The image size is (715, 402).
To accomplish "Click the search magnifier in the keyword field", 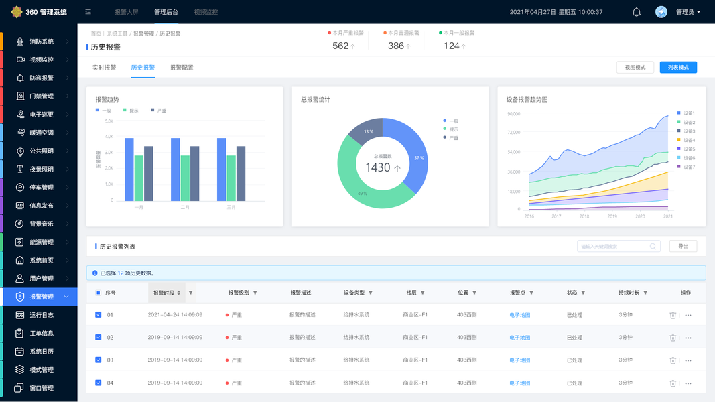I will 653,246.
